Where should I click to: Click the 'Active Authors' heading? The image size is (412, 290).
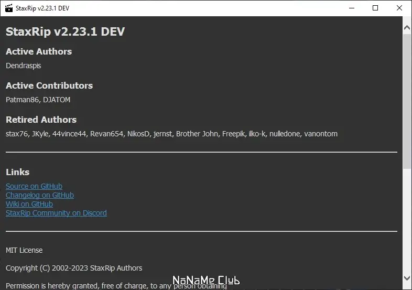39,51
